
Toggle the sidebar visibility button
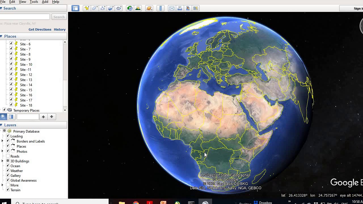[x=75, y=8]
